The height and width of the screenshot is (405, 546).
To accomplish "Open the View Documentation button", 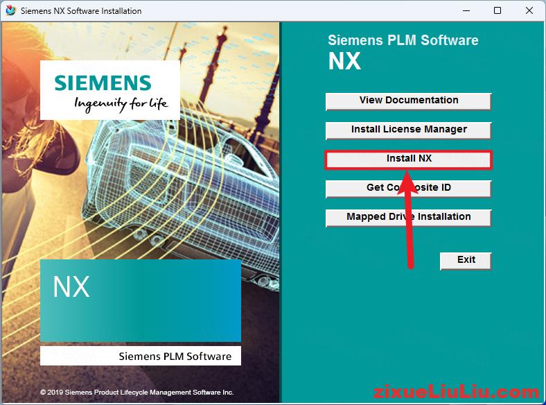I will pyautogui.click(x=408, y=101).
